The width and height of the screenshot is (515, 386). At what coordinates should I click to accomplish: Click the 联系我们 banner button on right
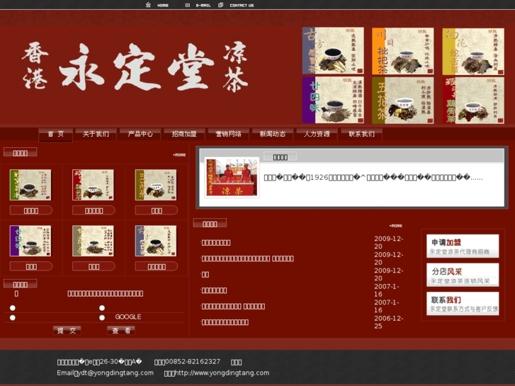point(463,304)
